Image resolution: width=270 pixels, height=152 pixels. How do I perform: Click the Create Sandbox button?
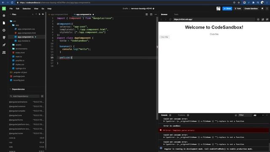251,8
